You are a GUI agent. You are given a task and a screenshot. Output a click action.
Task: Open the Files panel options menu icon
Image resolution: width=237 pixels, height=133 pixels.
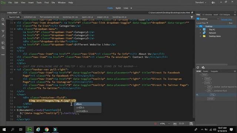pos(235,15)
